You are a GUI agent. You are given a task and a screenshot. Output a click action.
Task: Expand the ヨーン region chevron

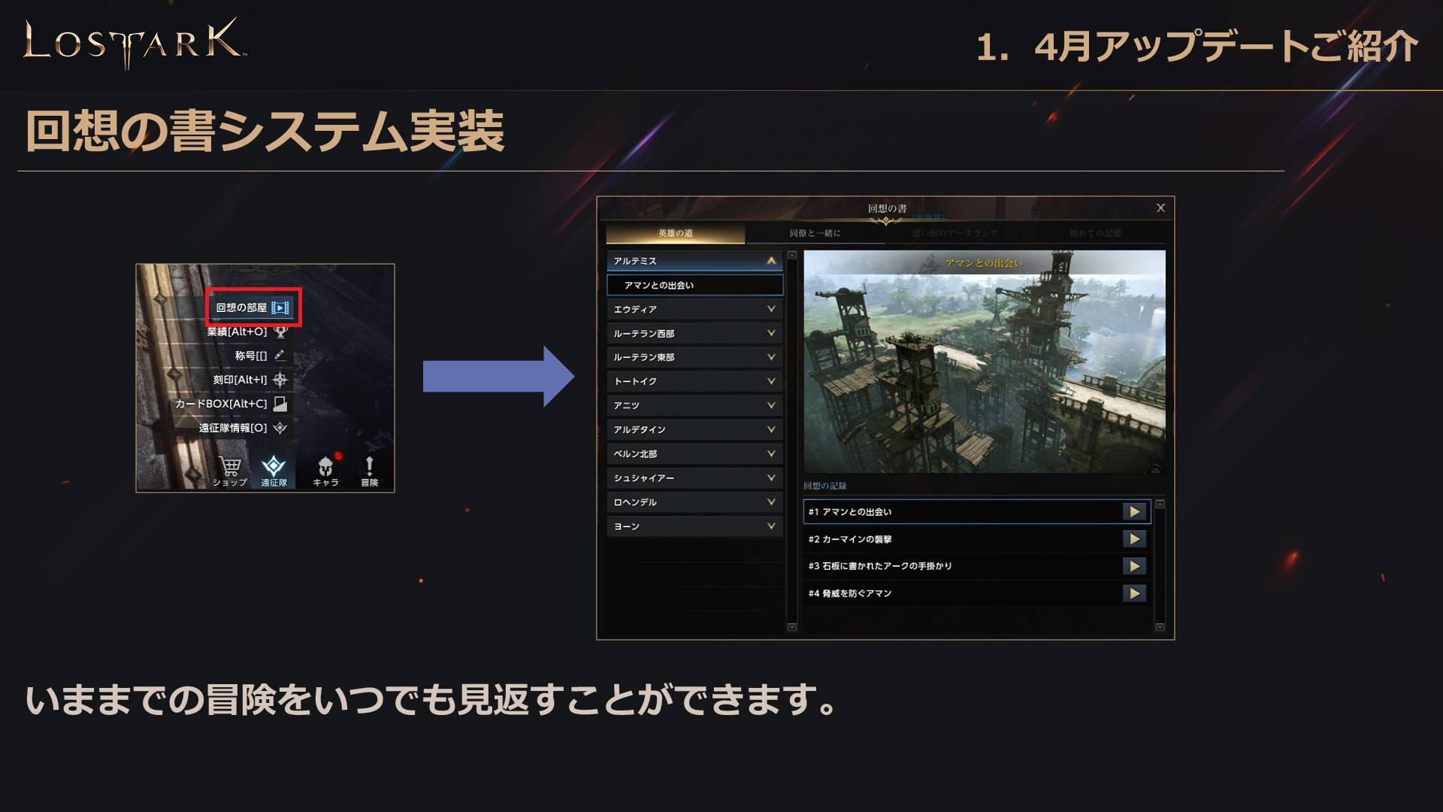click(771, 526)
